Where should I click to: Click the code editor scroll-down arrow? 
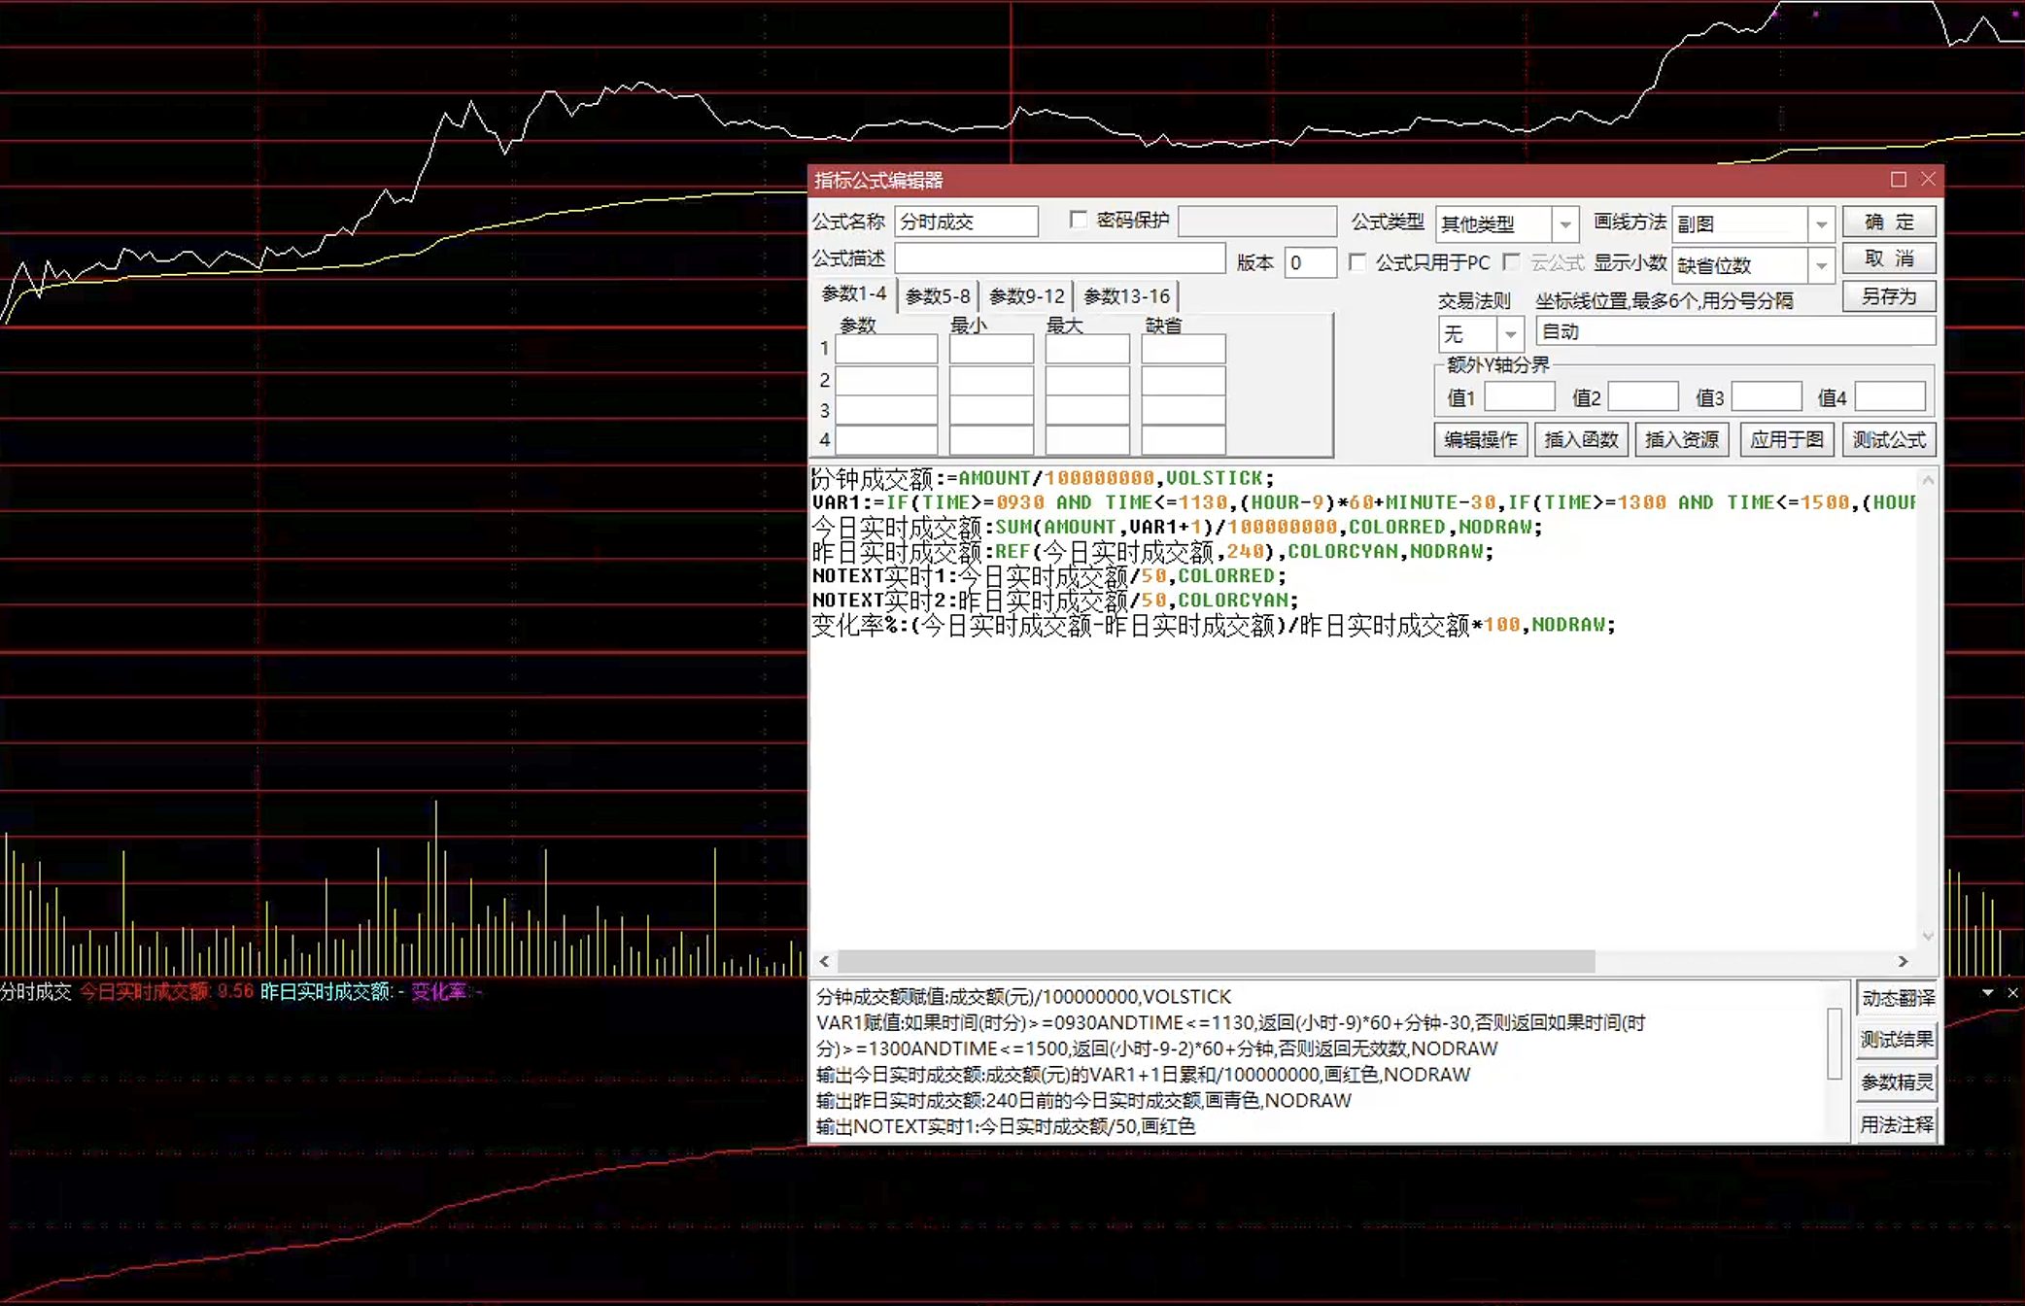point(1928,937)
